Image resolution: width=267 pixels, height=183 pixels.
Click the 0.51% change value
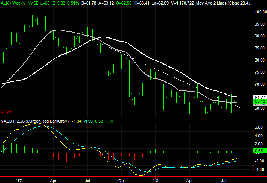pyautogui.click(x=73, y=3)
